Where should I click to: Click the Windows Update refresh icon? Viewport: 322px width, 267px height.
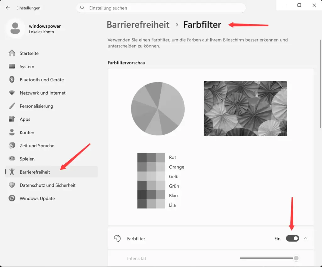pyautogui.click(x=12, y=198)
